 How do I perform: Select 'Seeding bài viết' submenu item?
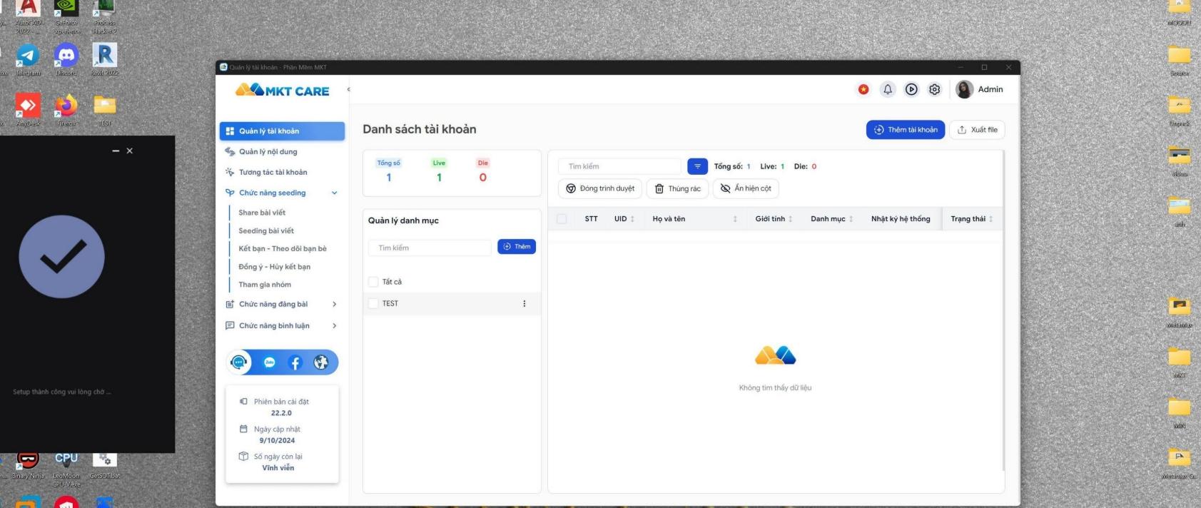coord(266,230)
